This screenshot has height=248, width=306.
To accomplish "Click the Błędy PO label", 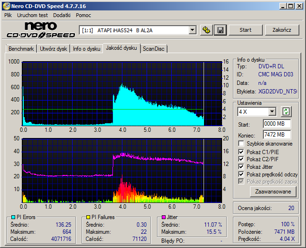I will point(173,241).
